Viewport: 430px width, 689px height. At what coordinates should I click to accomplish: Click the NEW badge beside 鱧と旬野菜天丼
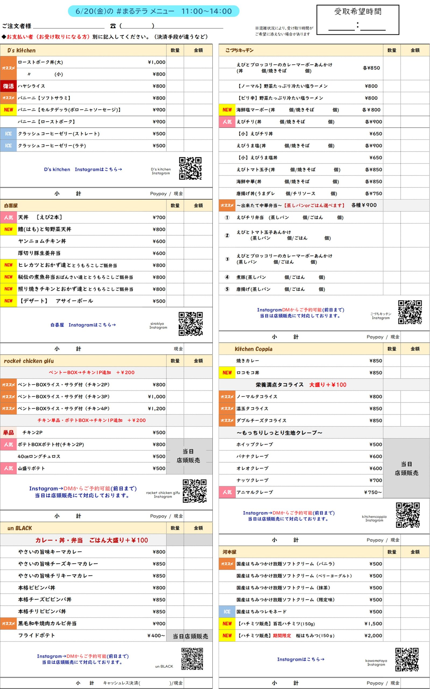8,229
